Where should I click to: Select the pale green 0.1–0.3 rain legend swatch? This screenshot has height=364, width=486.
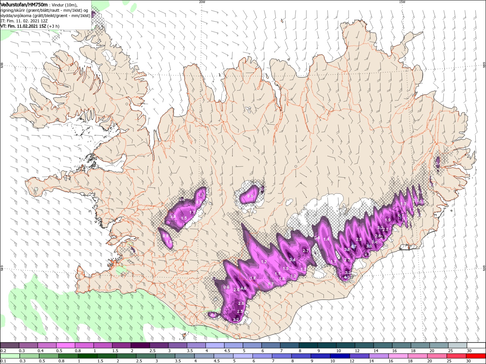coord(9,356)
